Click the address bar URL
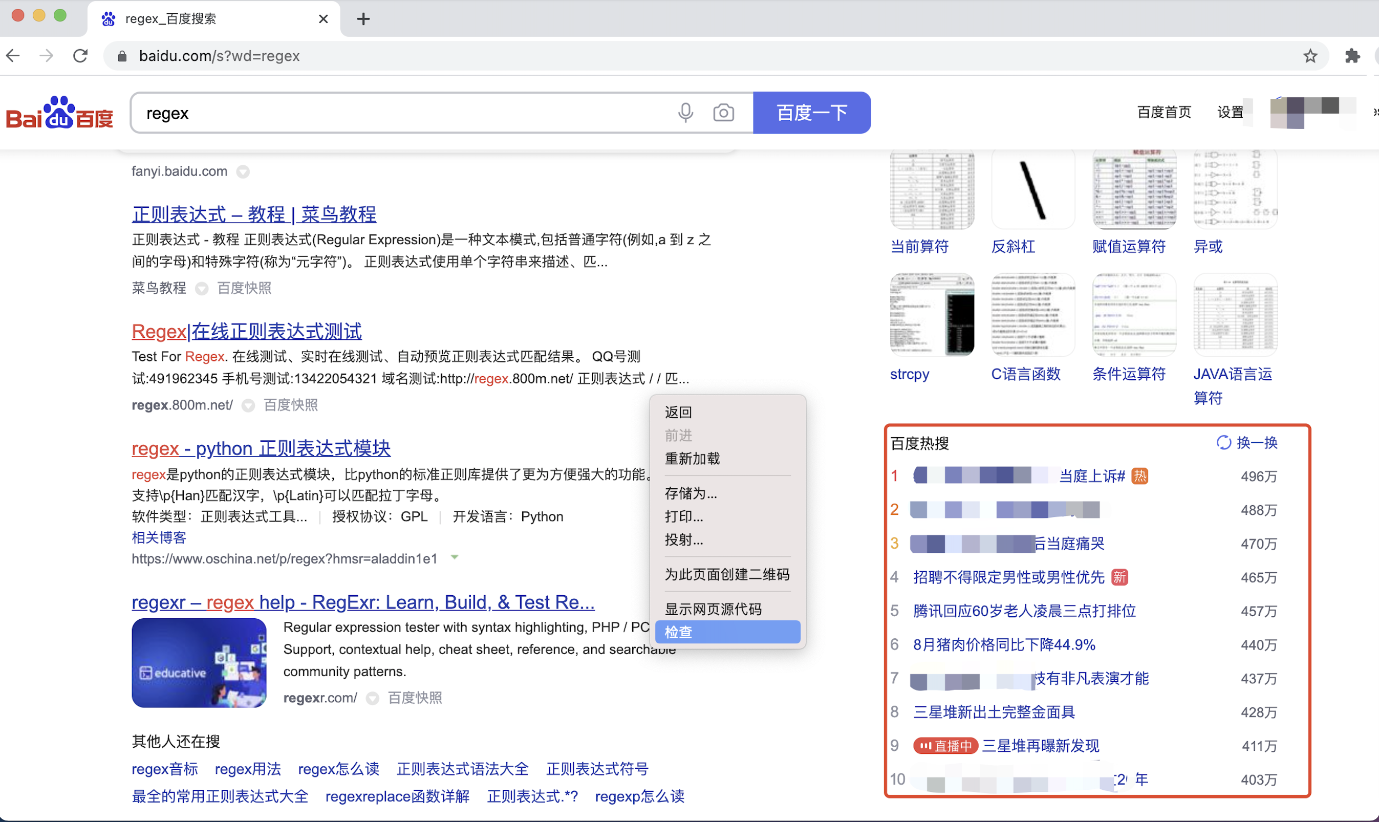 point(219,56)
